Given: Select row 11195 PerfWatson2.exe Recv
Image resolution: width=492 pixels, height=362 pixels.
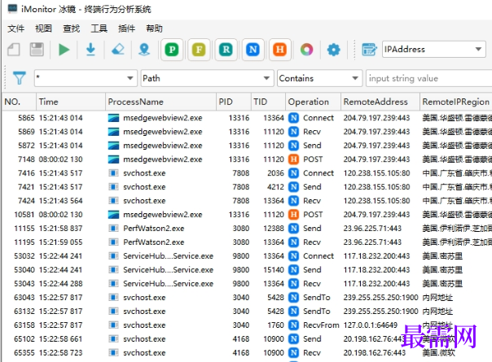Looking at the screenshot, I should pos(248,242).
